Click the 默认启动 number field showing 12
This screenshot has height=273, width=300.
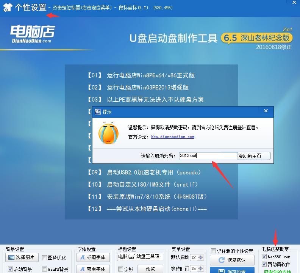click(194, 257)
